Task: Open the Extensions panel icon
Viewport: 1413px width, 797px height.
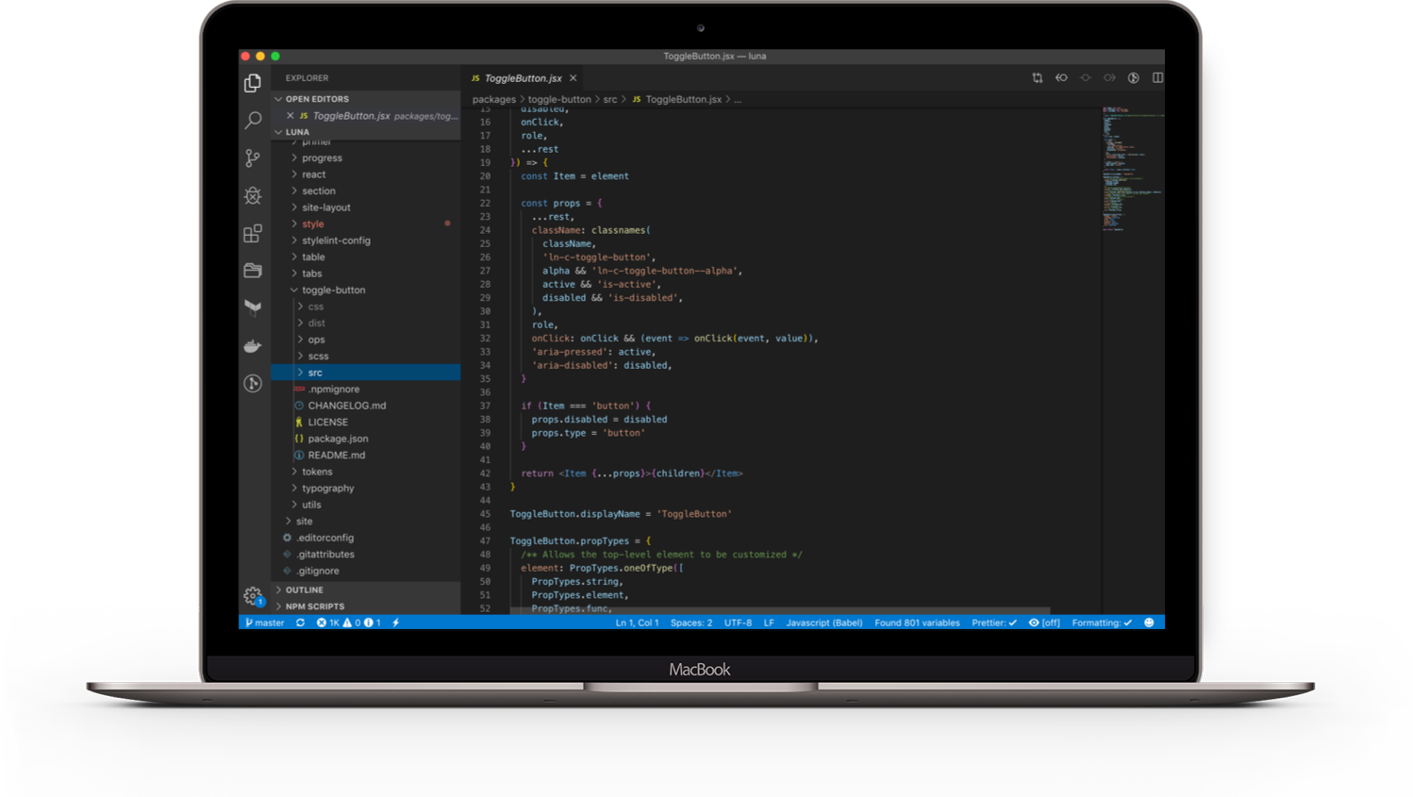Action: click(x=252, y=233)
